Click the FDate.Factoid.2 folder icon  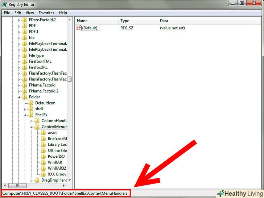[x=25, y=20]
